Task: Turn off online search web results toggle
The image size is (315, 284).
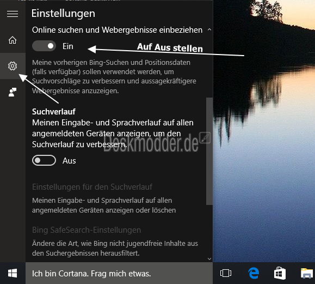Action: click(44, 46)
